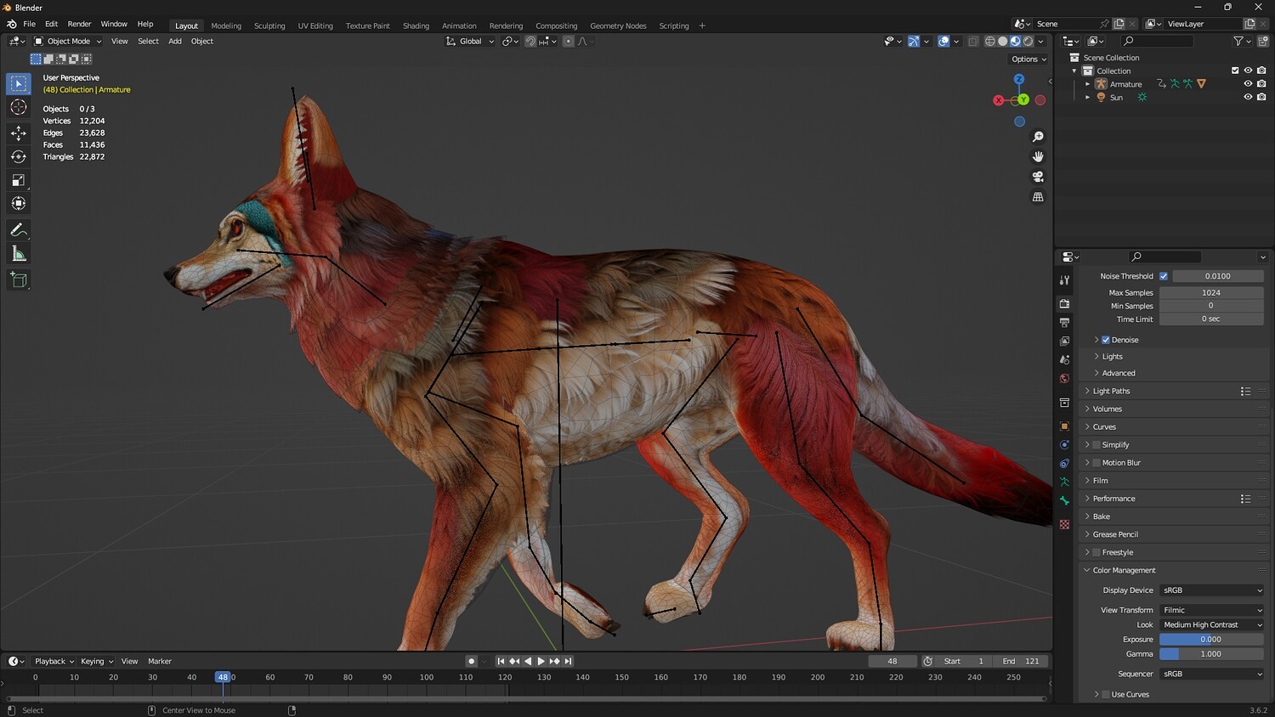1275x717 pixels.
Task: Open the Object Mode dropdown
Action: [x=68, y=41]
